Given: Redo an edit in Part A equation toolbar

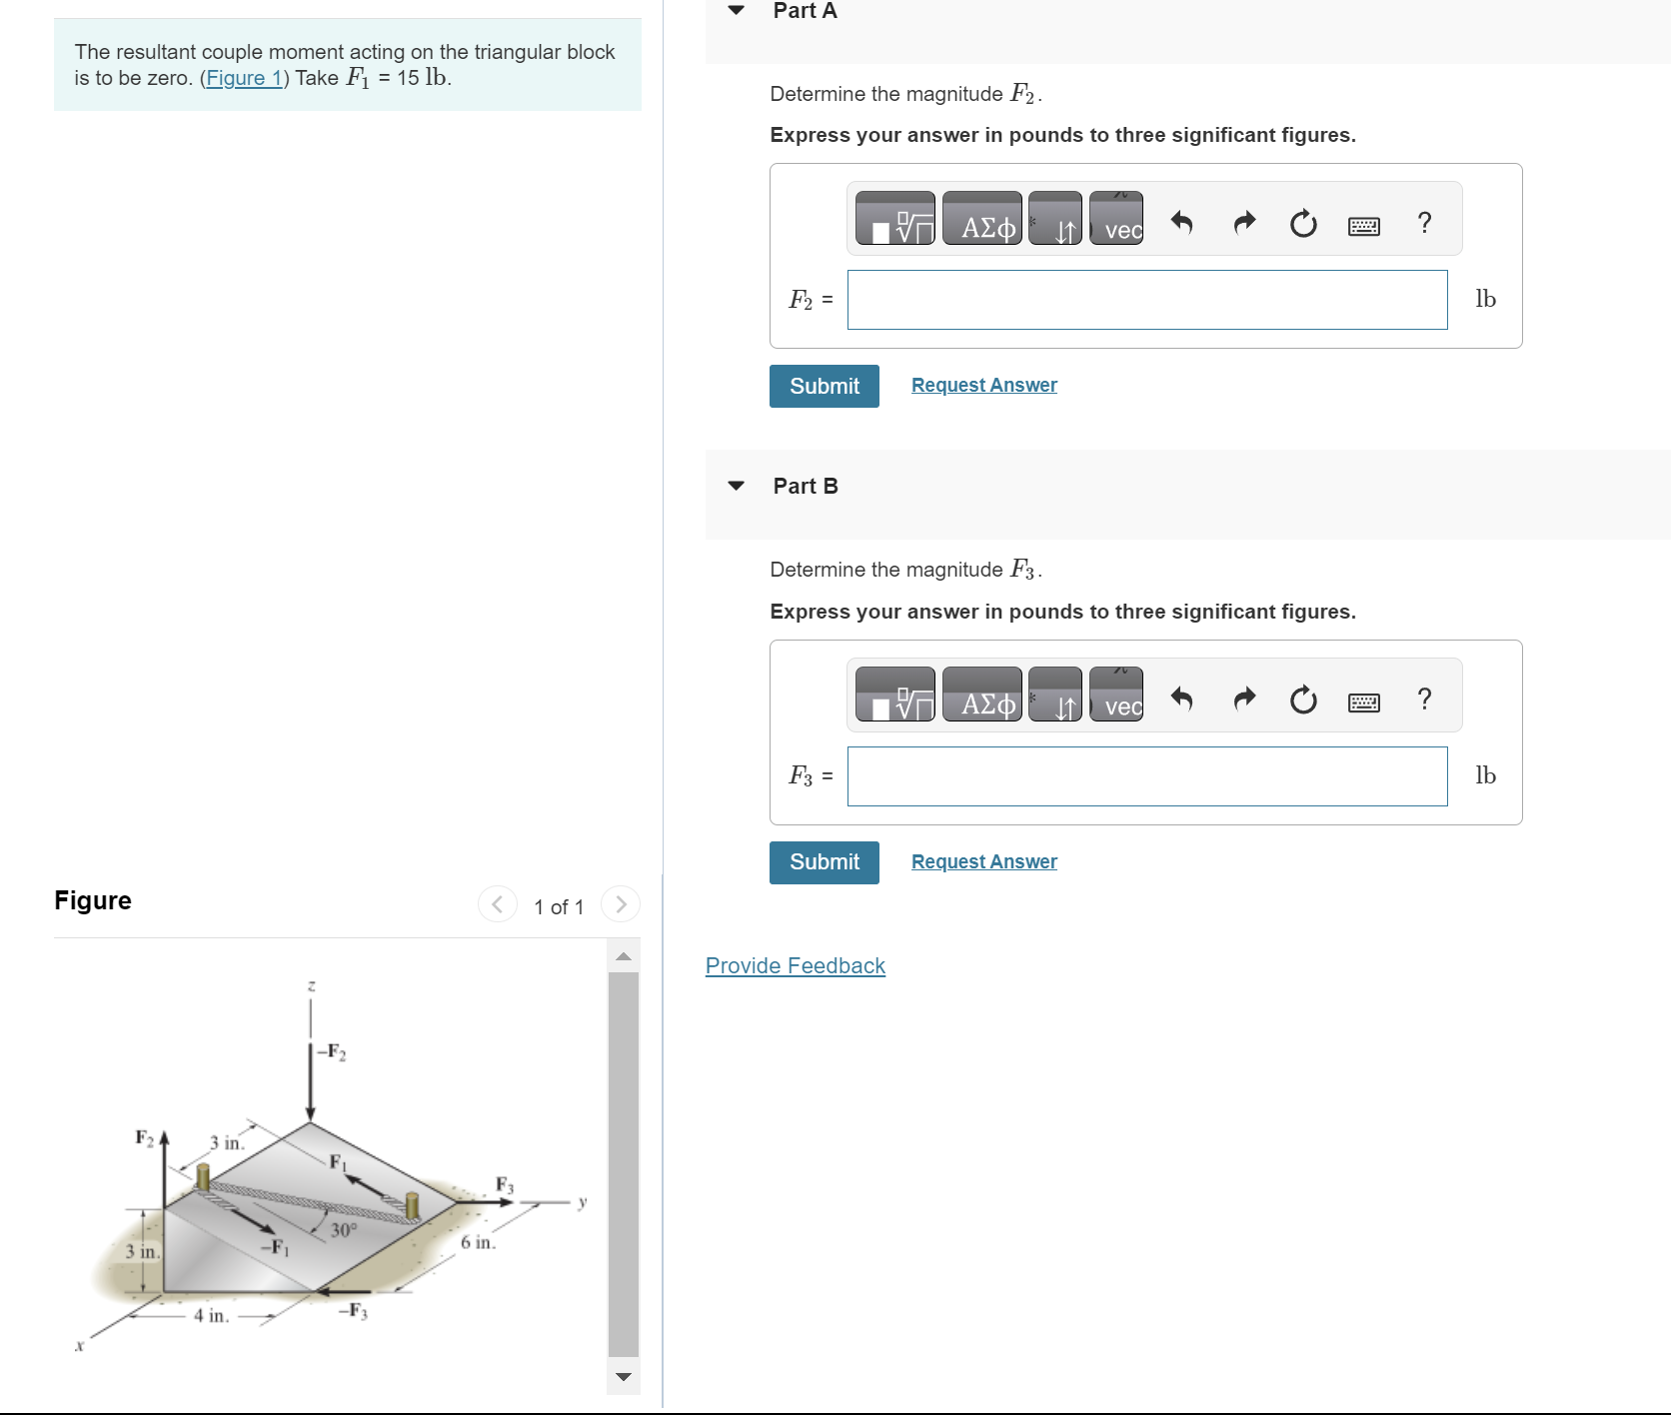Looking at the screenshot, I should (x=1242, y=222).
